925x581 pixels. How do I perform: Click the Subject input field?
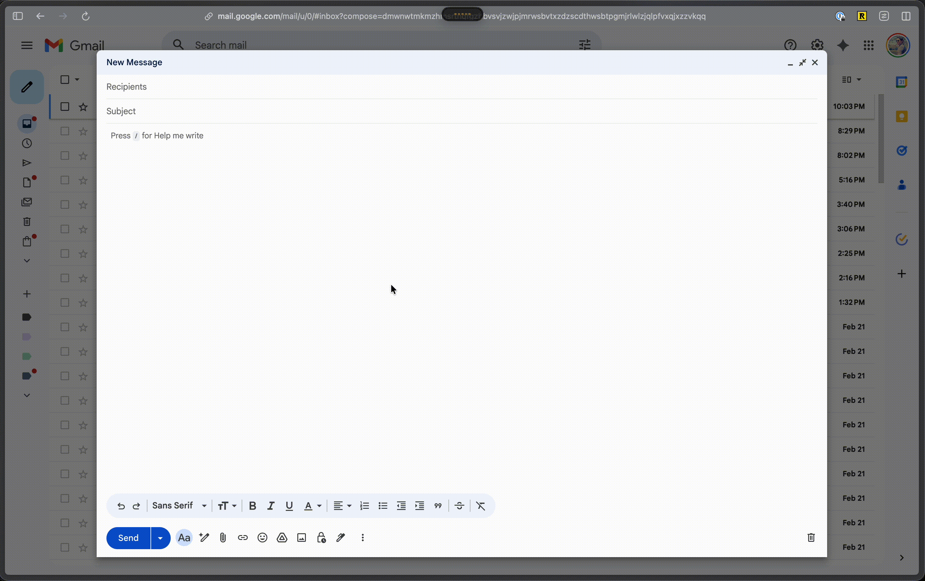(x=461, y=111)
